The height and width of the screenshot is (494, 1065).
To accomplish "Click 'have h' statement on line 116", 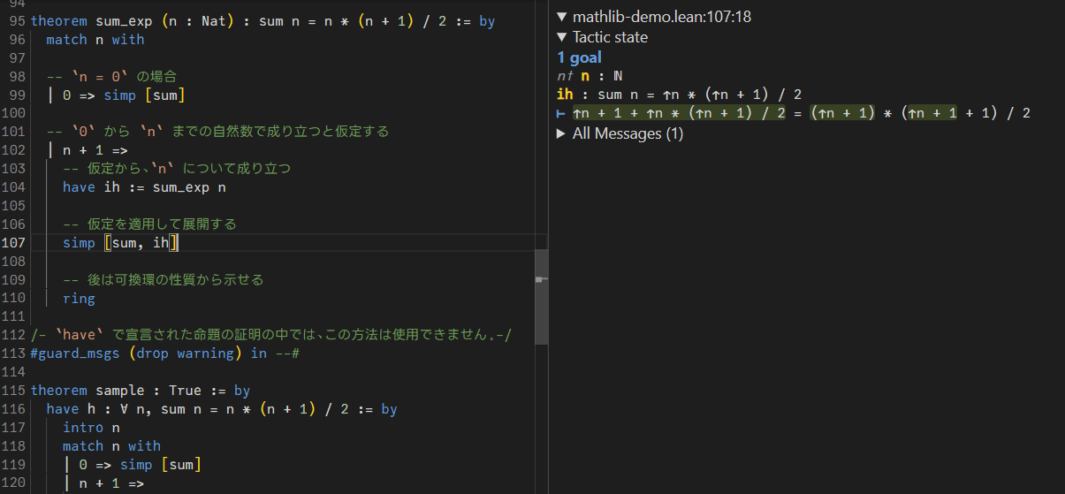I will [222, 410].
